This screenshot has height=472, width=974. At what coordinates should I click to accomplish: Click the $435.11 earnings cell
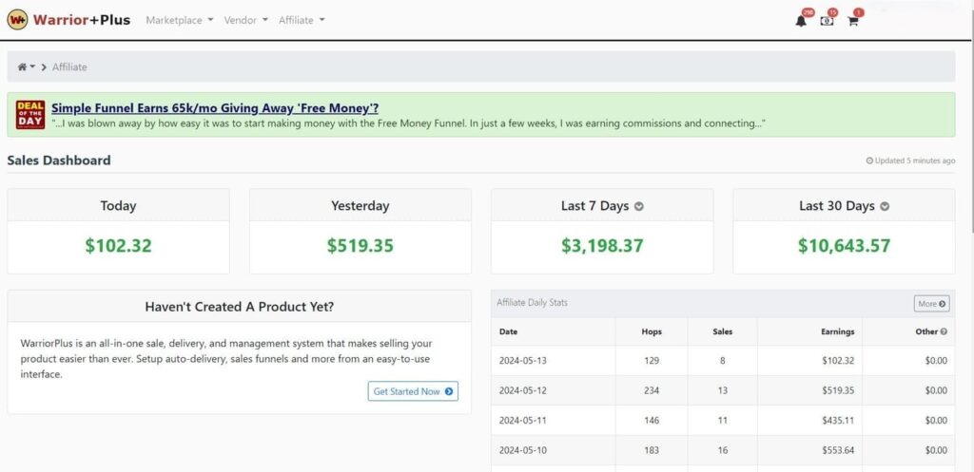pyautogui.click(x=838, y=421)
